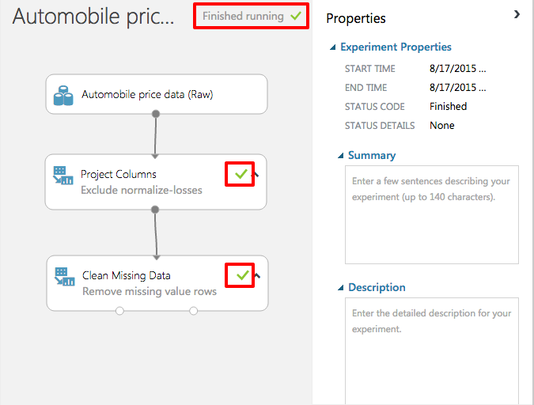
Task: Click the Automobile price data dataset icon
Action: pos(63,95)
